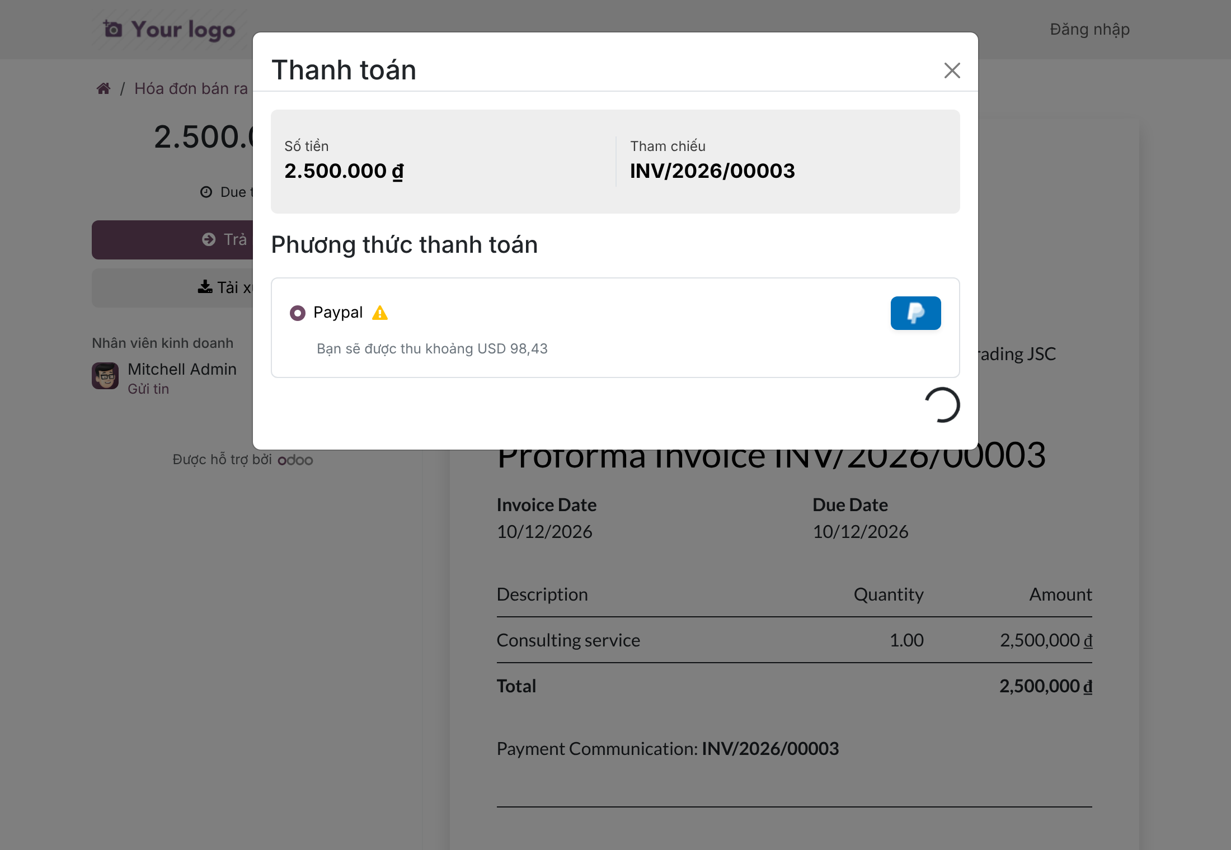This screenshot has height=850, width=1231.
Task: Open the Hóa đơn bán ra breadcrumb
Action: [191, 88]
